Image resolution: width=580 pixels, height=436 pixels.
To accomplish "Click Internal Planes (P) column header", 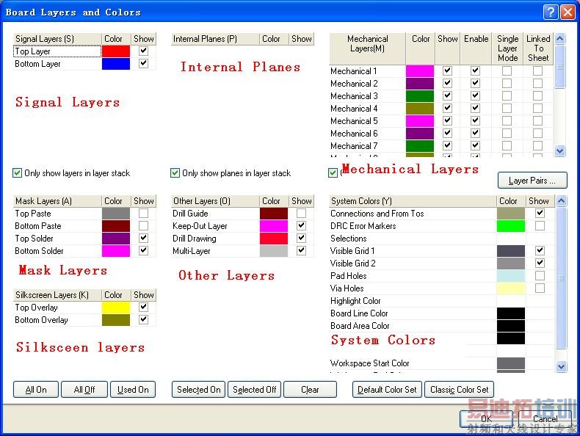I will coord(215,39).
